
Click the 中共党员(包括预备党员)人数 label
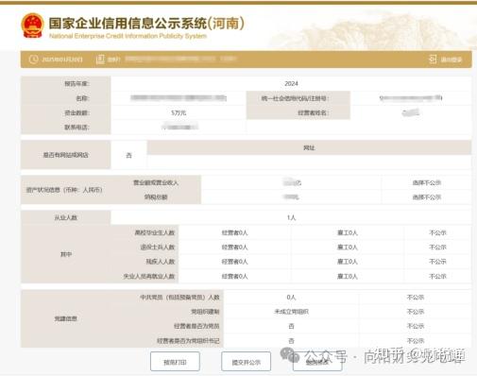click(x=179, y=297)
